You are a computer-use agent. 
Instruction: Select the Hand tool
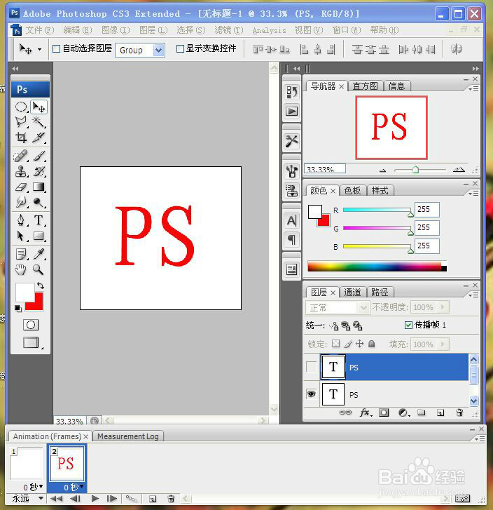tap(21, 269)
